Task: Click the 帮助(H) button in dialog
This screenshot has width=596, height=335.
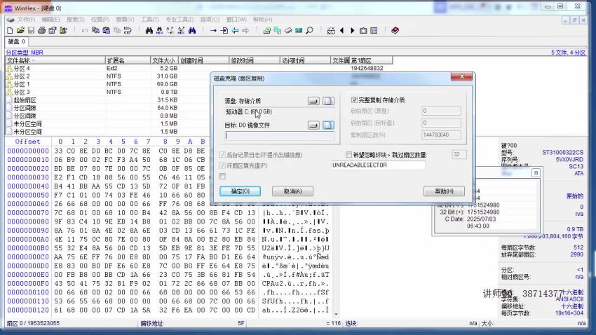Action: (444, 191)
